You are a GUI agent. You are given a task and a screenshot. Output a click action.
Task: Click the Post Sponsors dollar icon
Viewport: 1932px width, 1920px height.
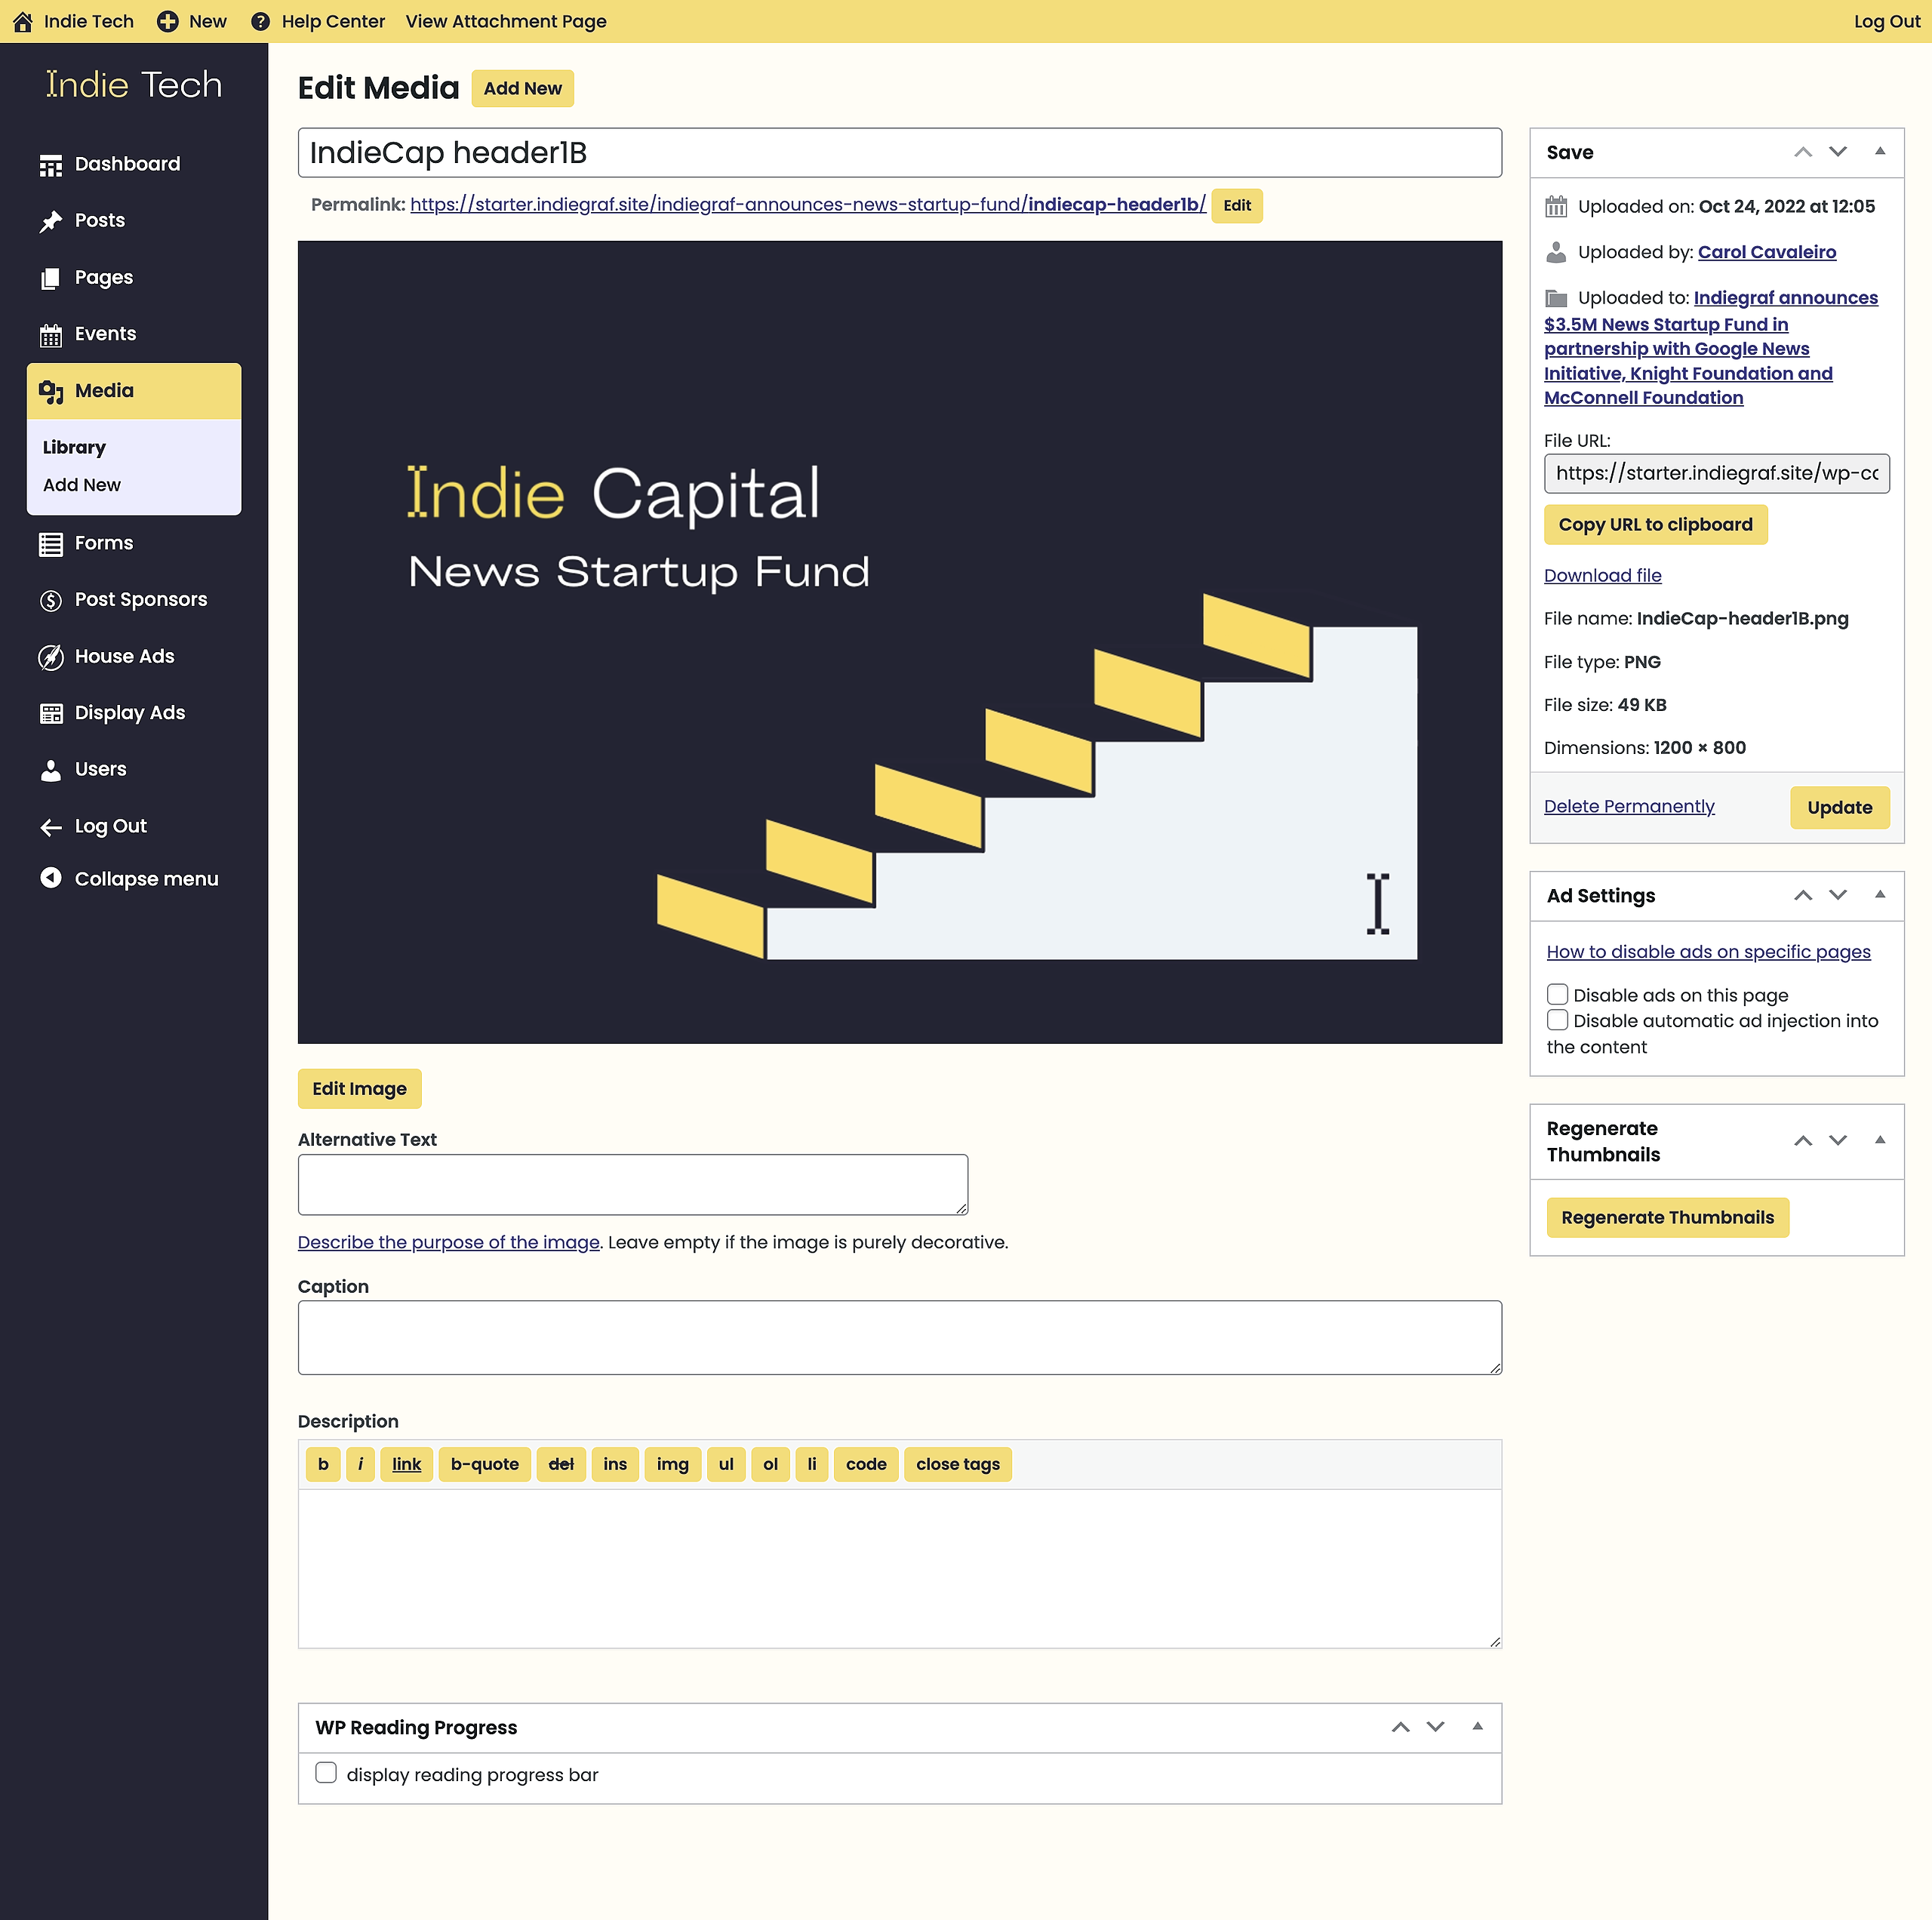tap(50, 600)
